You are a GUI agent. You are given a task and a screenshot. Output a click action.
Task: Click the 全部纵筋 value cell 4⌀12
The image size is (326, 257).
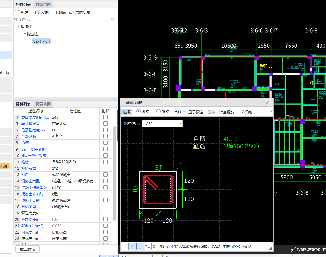75,136
